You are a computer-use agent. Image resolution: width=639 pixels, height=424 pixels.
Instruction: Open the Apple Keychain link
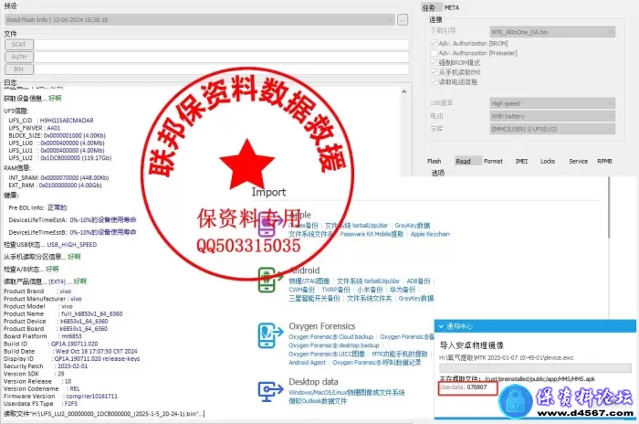430,234
